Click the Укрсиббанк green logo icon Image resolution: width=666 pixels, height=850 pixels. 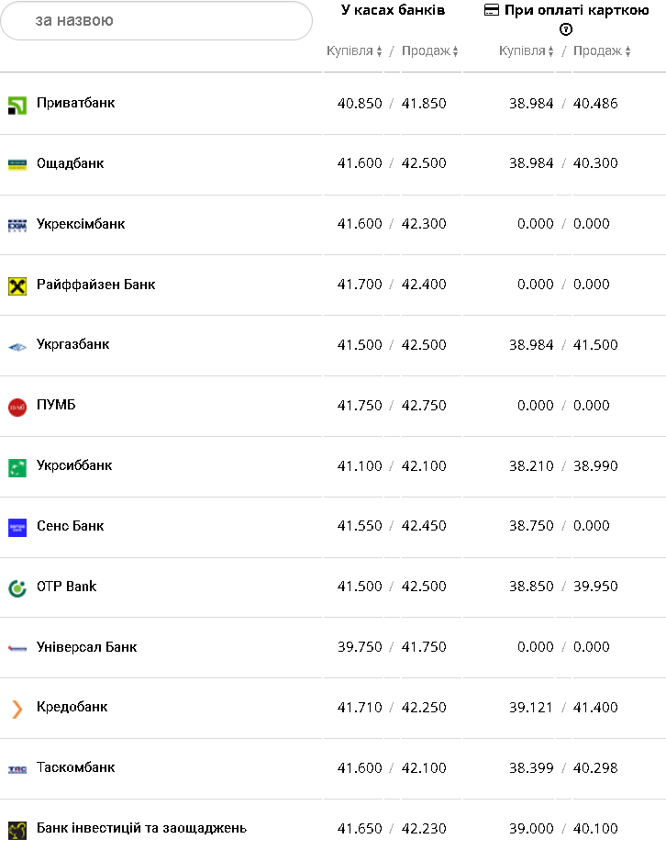click(17, 467)
